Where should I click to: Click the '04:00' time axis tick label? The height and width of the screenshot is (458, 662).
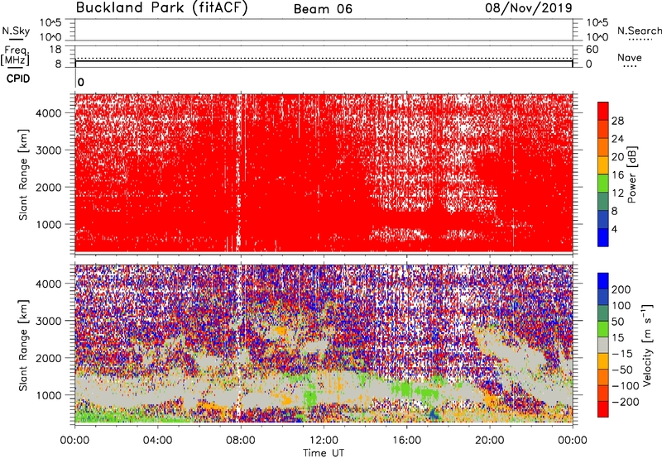click(157, 440)
